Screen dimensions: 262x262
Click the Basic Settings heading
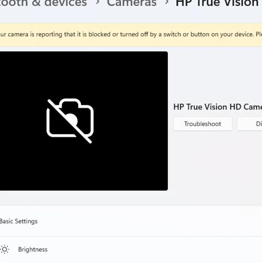19,221
